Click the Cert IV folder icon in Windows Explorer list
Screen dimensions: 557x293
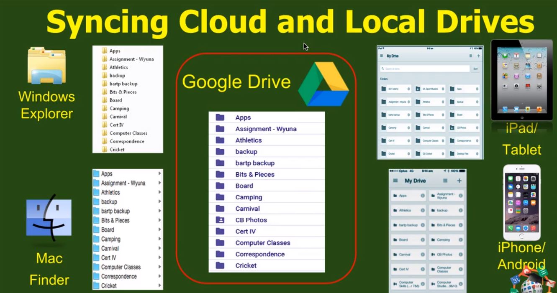click(105, 125)
